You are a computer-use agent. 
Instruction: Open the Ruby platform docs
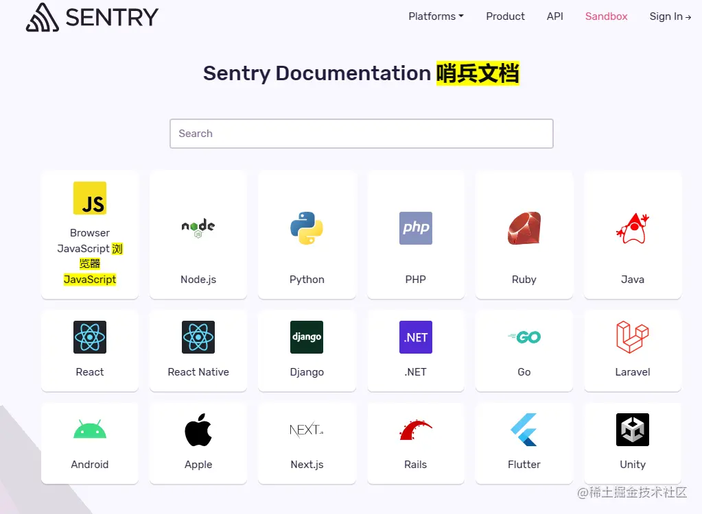(524, 227)
